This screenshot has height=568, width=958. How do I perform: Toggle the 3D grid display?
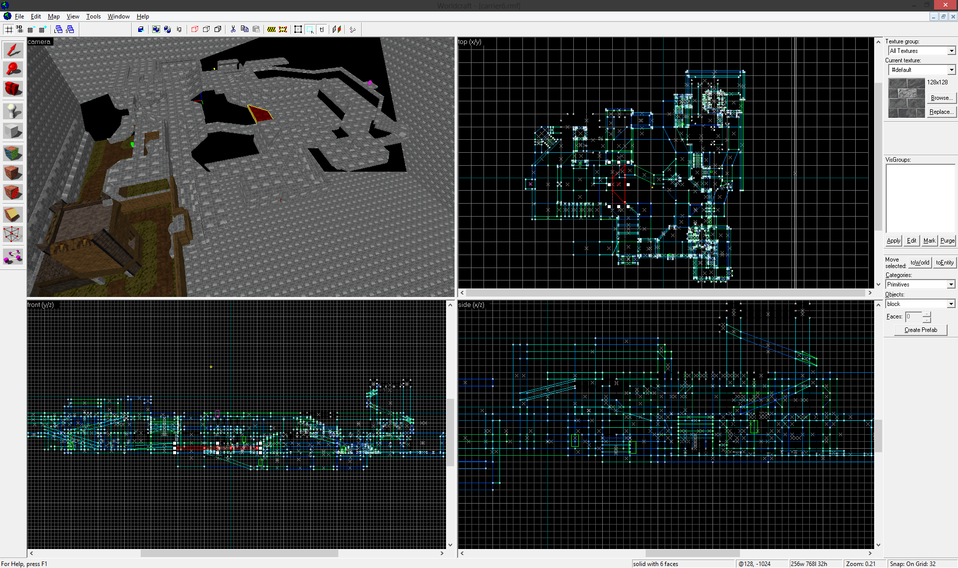[19, 29]
